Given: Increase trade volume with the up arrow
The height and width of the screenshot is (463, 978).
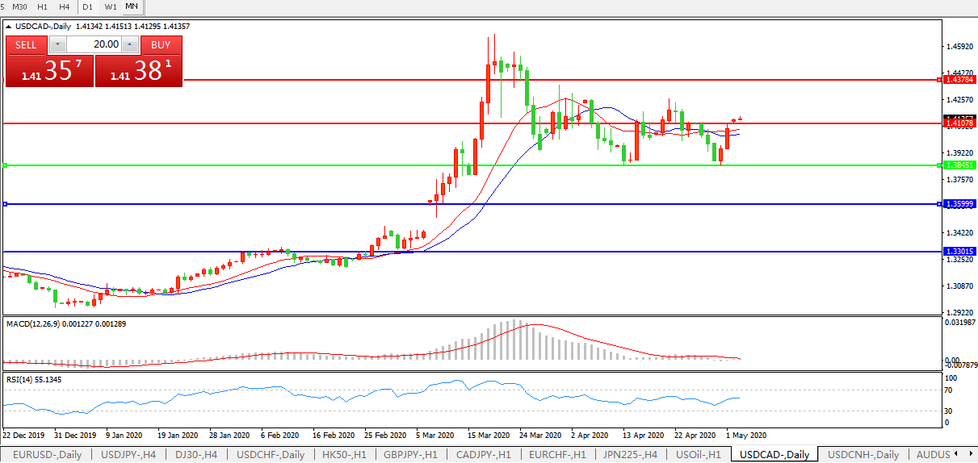Looking at the screenshot, I should coord(129,45).
